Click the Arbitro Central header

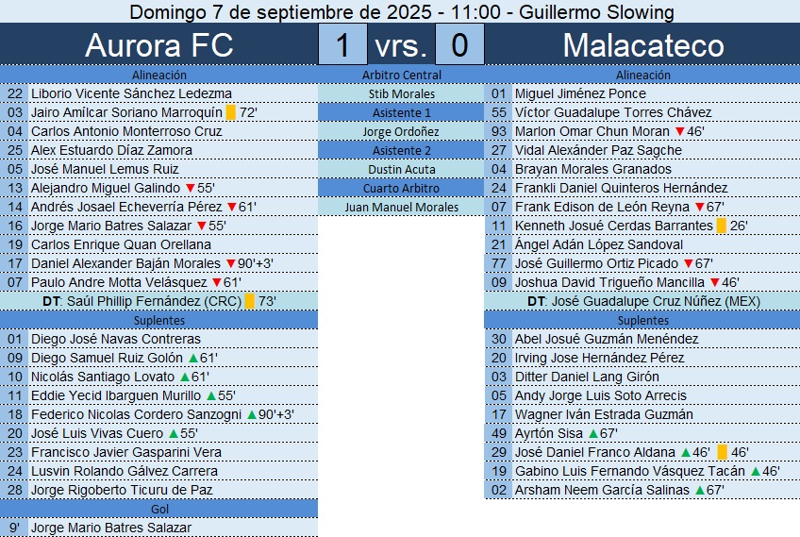point(401,75)
